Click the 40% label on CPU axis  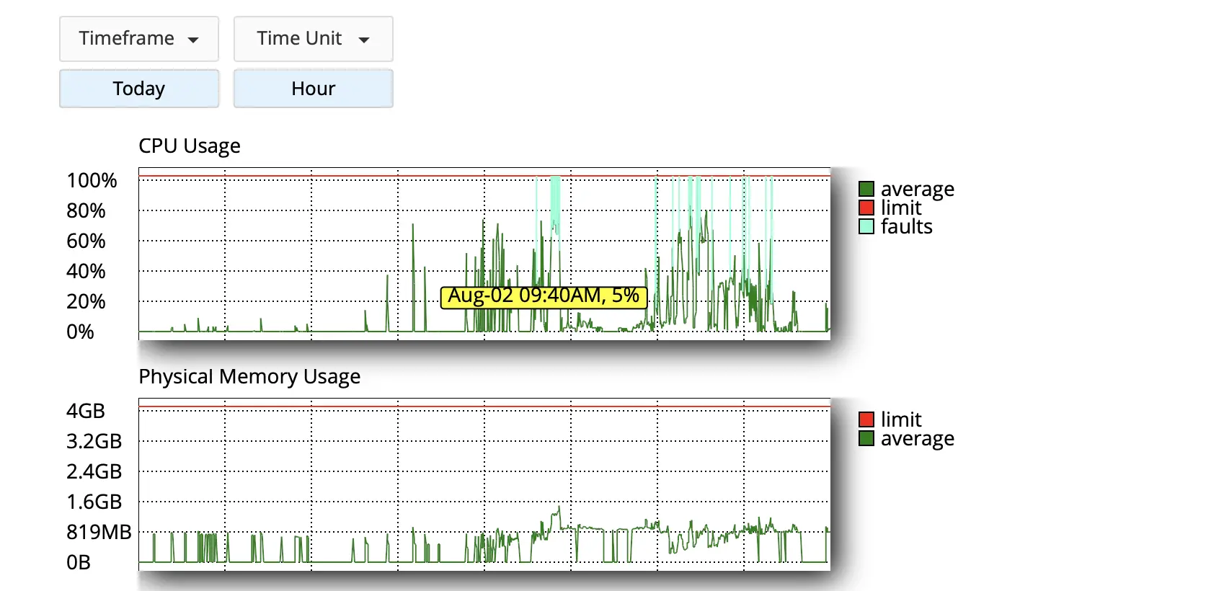coord(86,271)
